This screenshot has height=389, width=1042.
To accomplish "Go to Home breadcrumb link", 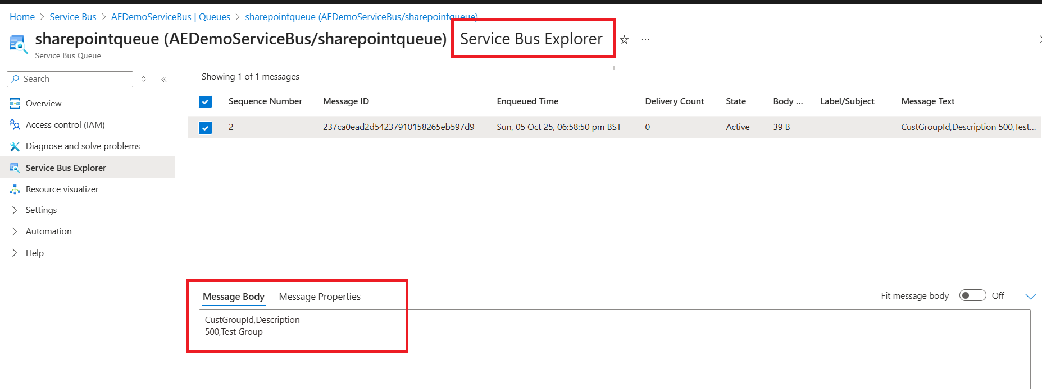I will (x=22, y=17).
